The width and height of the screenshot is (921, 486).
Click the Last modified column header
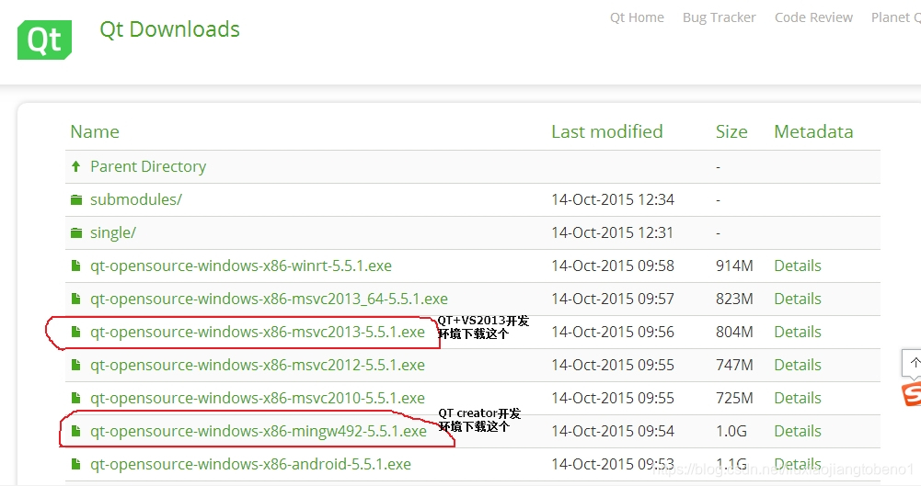point(606,131)
